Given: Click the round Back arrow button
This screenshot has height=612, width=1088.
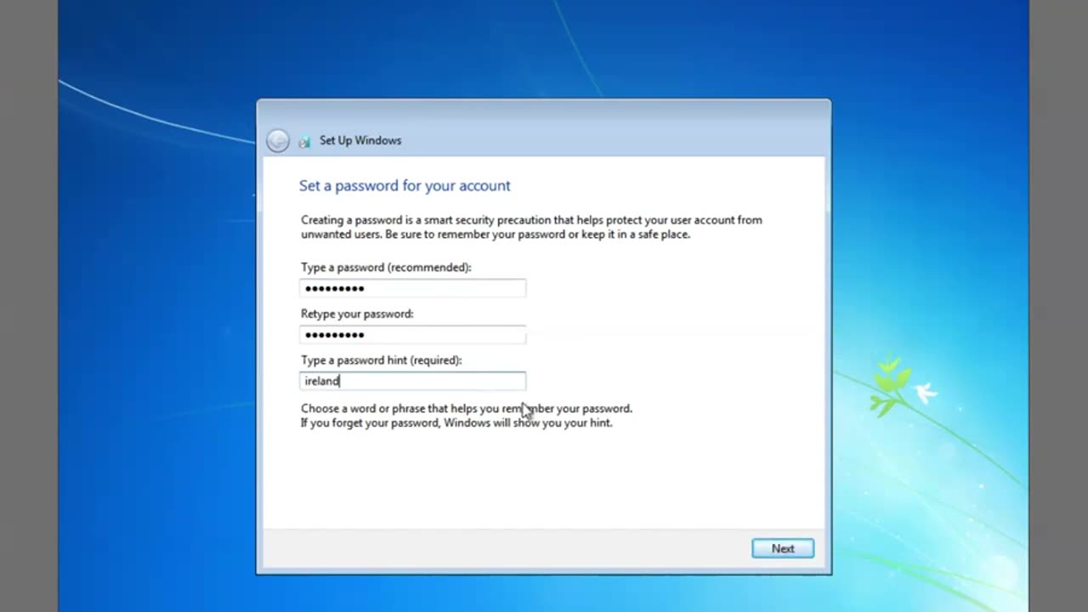Looking at the screenshot, I should pos(277,141).
